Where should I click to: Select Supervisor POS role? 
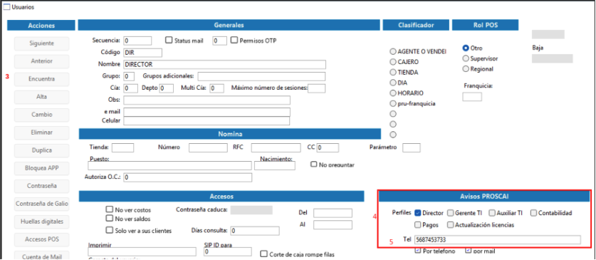465,58
